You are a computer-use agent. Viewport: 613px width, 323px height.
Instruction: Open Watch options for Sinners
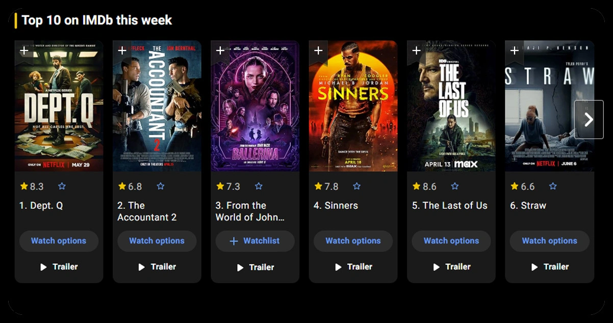coord(353,241)
